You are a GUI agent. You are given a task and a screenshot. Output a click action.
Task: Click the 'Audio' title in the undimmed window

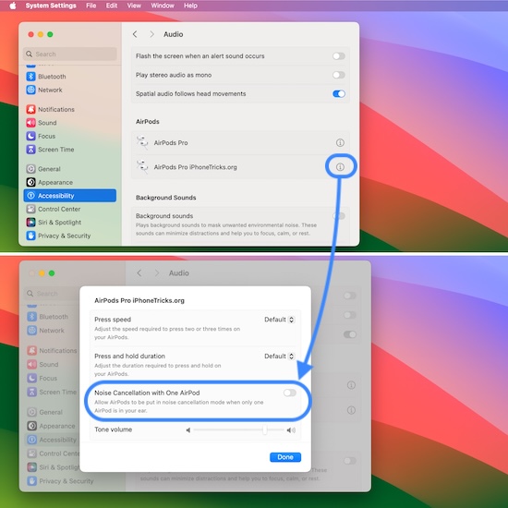pyautogui.click(x=174, y=34)
